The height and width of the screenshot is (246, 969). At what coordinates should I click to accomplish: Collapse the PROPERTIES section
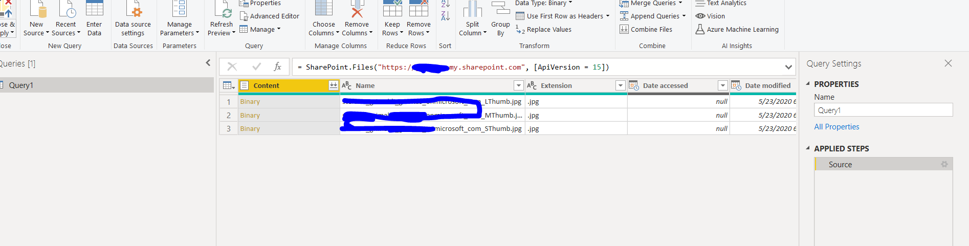[808, 84]
